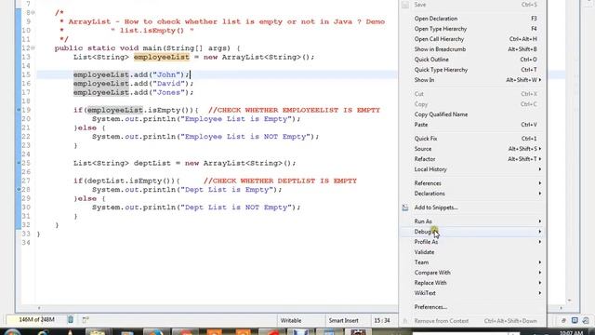The height and width of the screenshot is (335, 595).
Task: Click cursor position 15 : 34
Action: (x=382, y=320)
